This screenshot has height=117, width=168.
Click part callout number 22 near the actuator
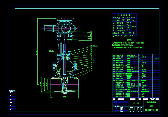point(91,31)
